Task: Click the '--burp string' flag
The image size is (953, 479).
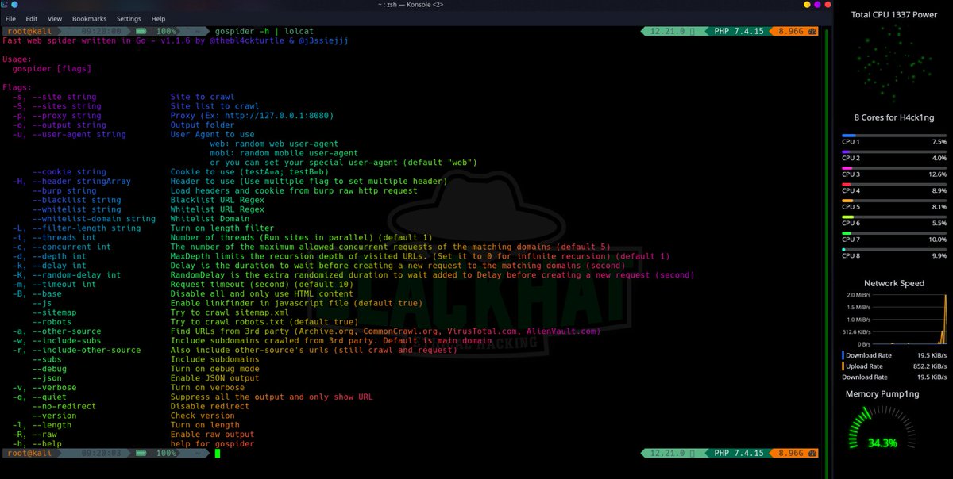Action: click(x=64, y=193)
